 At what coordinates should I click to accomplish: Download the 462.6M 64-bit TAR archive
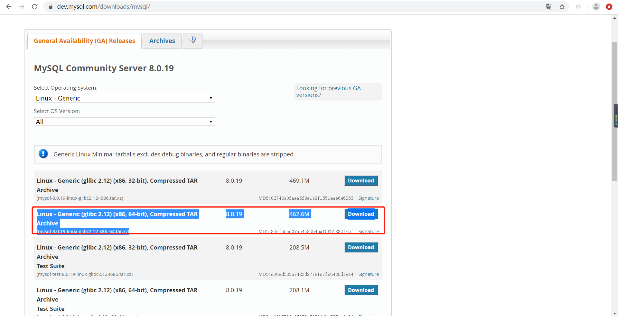[x=361, y=214]
